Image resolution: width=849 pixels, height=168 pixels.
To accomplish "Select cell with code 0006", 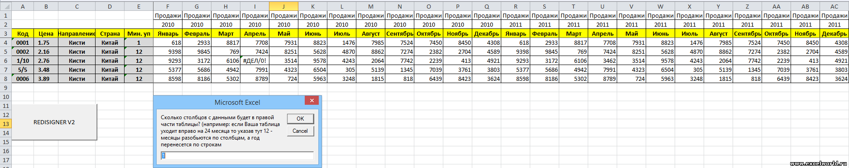I will coord(23,79).
